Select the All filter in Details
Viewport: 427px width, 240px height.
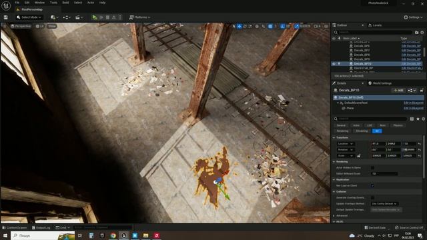(x=377, y=131)
